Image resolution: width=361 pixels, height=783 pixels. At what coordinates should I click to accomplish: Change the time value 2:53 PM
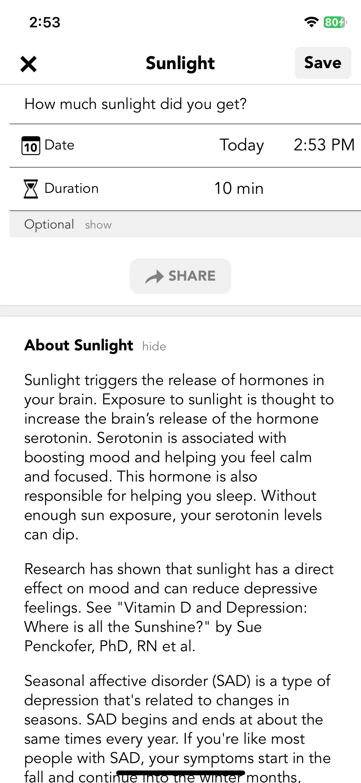(324, 145)
